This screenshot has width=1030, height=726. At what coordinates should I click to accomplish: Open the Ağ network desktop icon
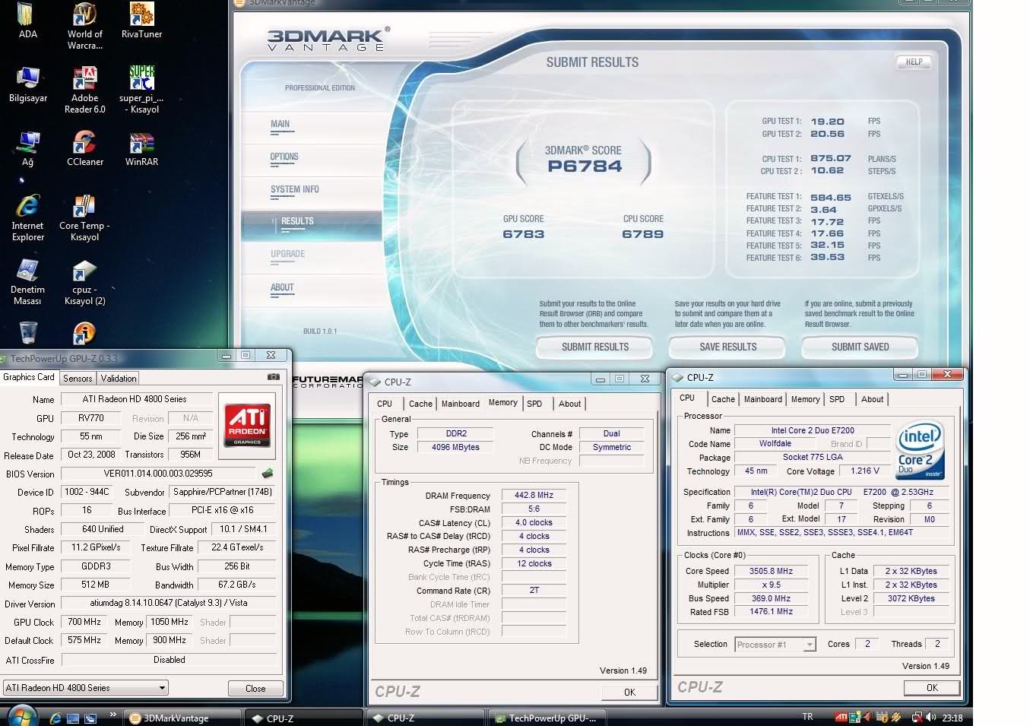pyautogui.click(x=28, y=149)
